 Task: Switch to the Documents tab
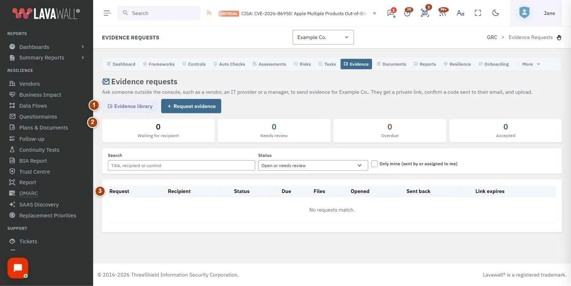[x=391, y=64]
